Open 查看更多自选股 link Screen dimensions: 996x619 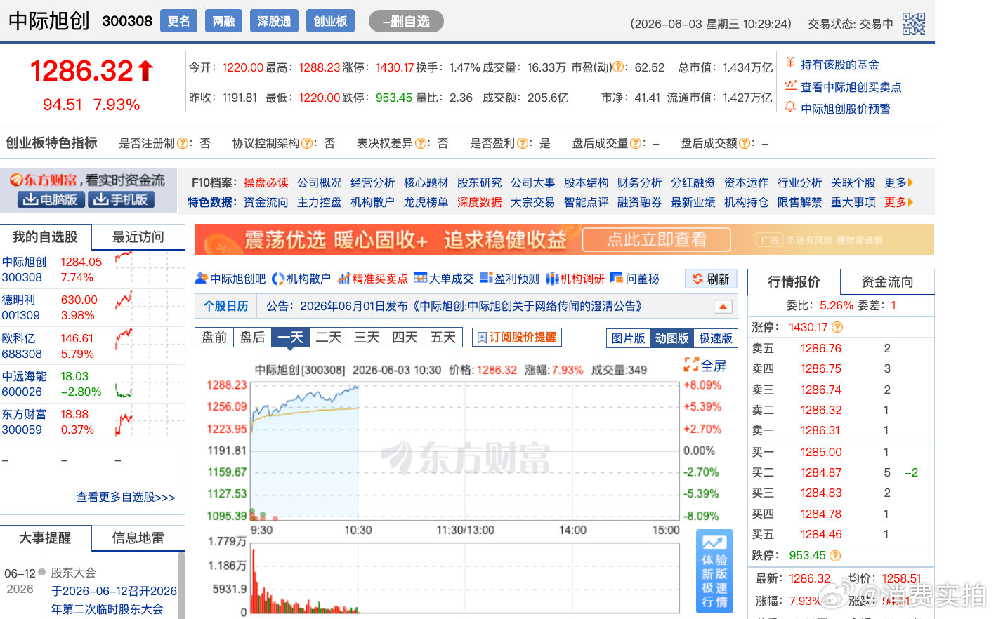(x=126, y=497)
